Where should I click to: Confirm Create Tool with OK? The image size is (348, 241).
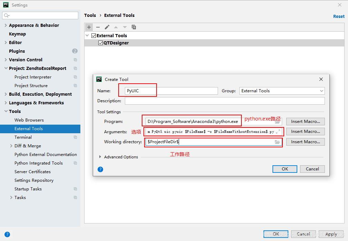coord(285,169)
